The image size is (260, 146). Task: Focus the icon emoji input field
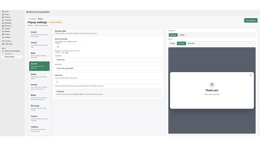(68, 47)
